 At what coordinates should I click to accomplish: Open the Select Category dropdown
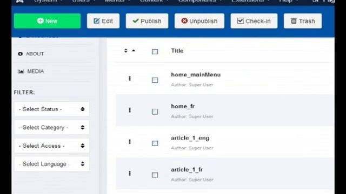tap(52, 127)
